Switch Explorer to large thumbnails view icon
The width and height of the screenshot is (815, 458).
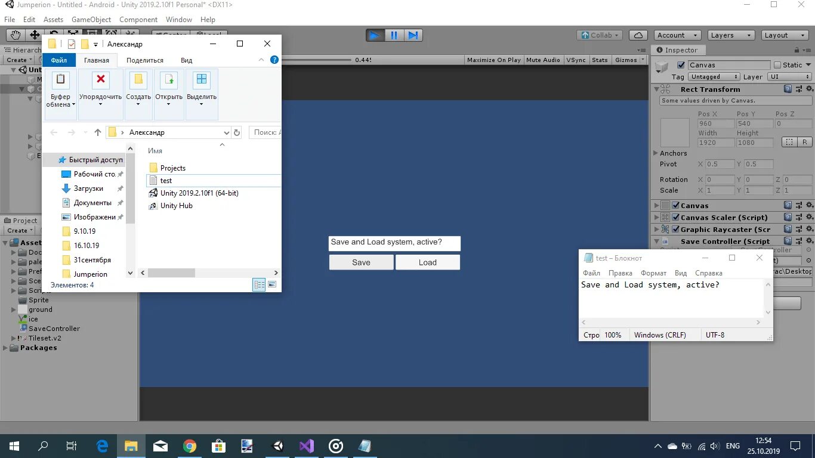[272, 285]
